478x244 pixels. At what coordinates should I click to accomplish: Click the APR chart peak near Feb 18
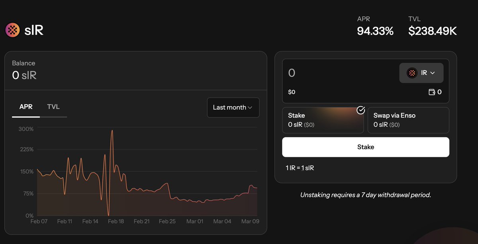(112, 131)
